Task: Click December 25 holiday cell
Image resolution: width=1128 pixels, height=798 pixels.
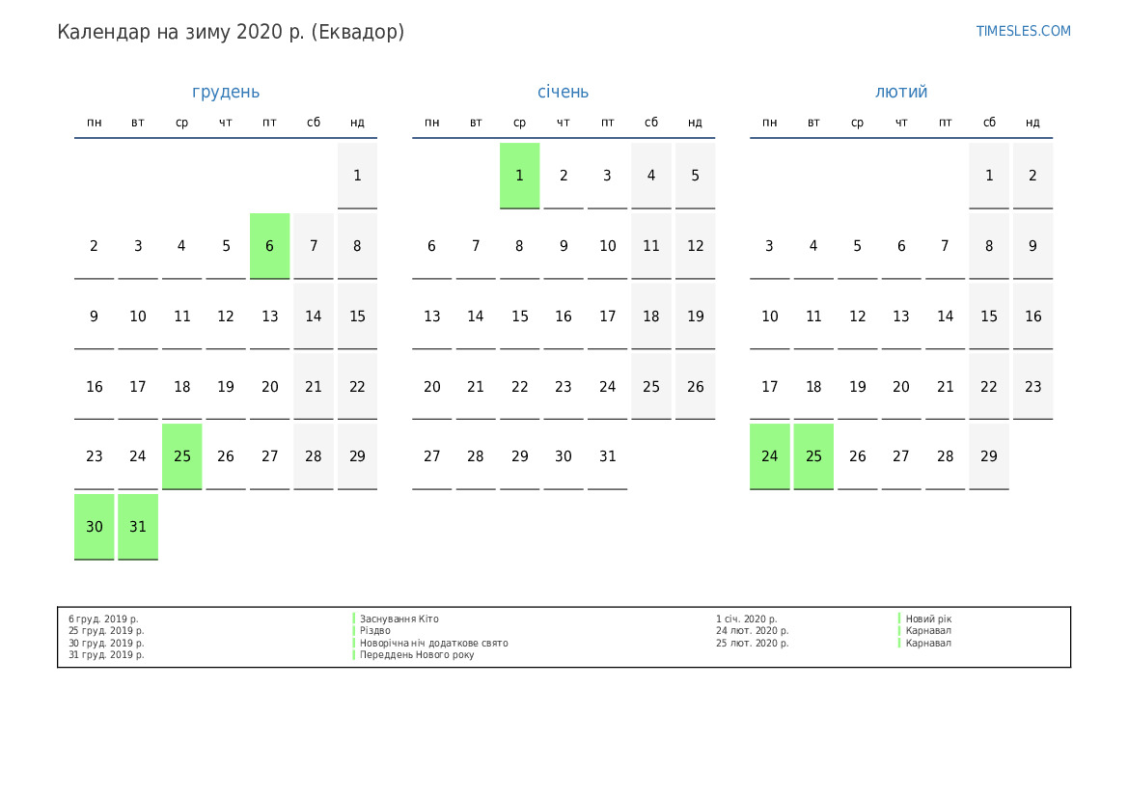Action: [182, 456]
